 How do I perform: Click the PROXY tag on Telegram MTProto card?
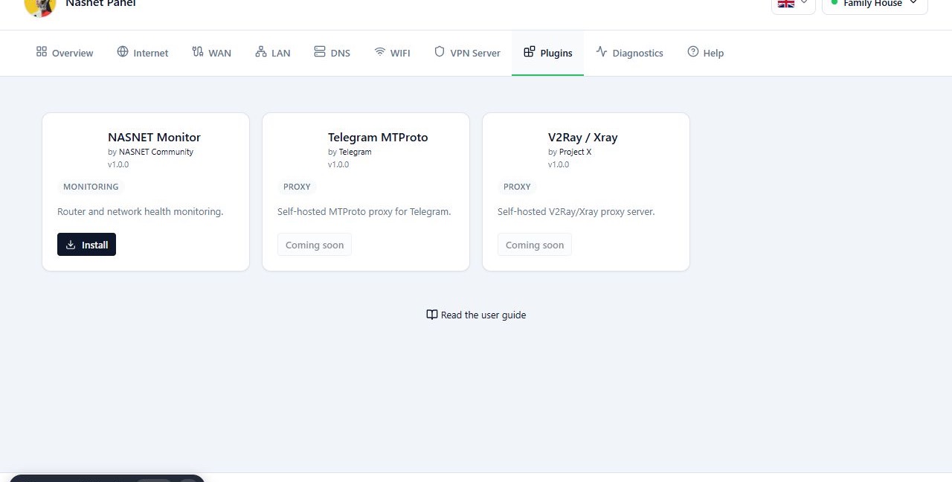tap(297, 187)
